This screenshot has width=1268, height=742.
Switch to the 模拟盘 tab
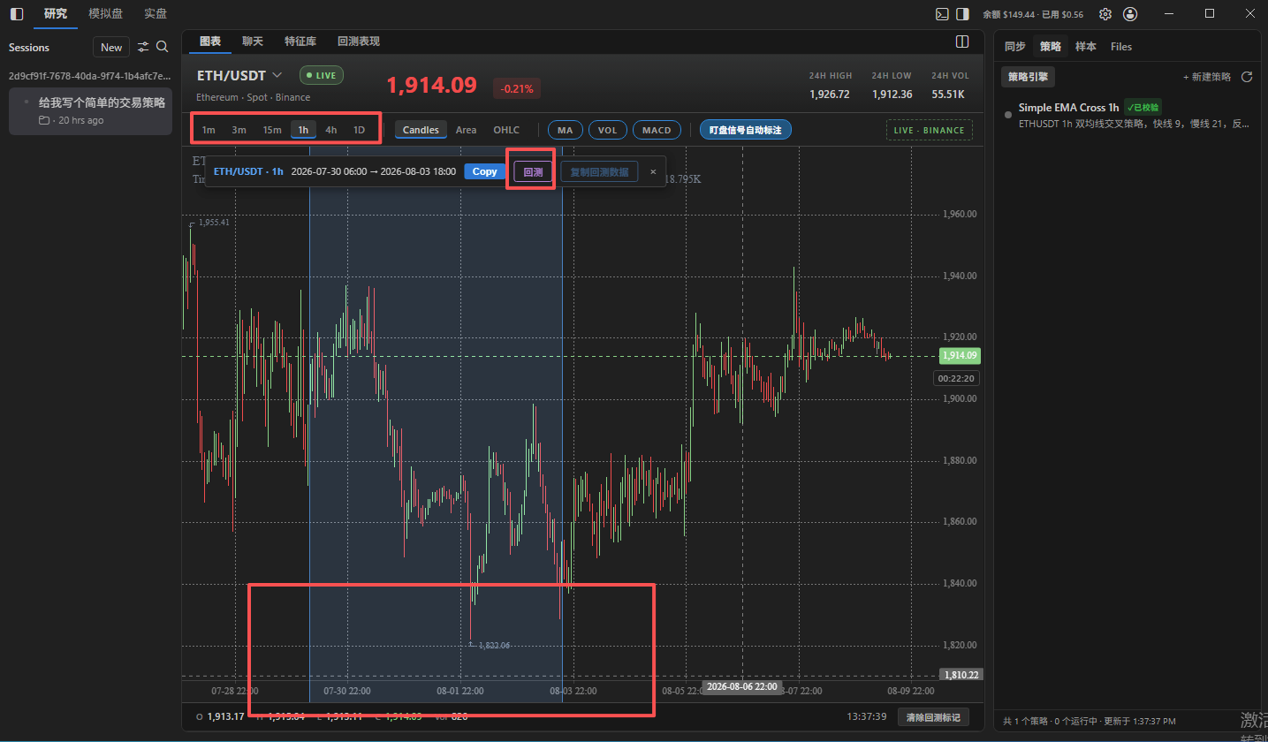pos(106,14)
